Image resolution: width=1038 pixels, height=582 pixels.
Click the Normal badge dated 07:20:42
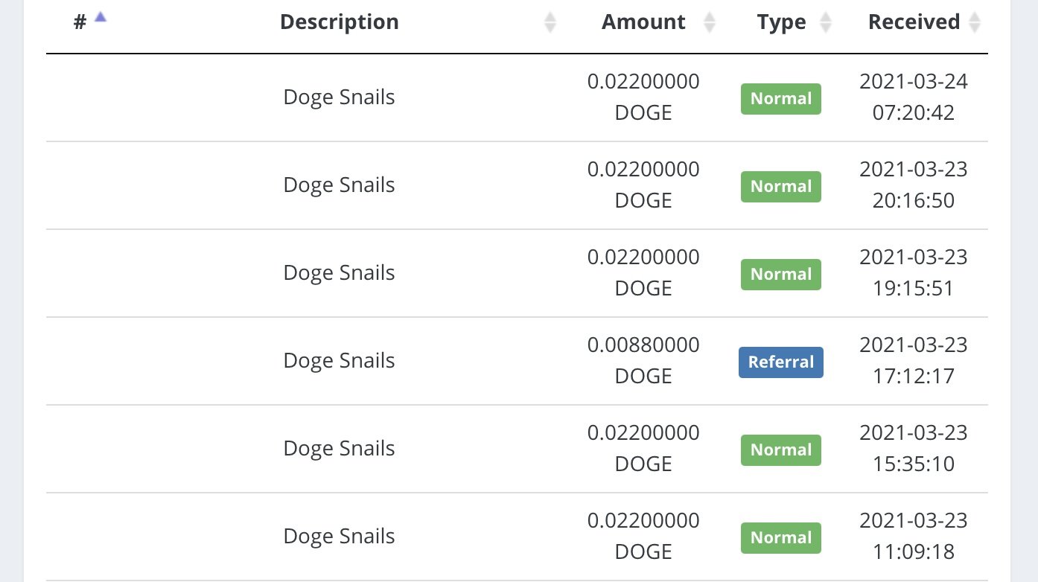[x=781, y=98]
